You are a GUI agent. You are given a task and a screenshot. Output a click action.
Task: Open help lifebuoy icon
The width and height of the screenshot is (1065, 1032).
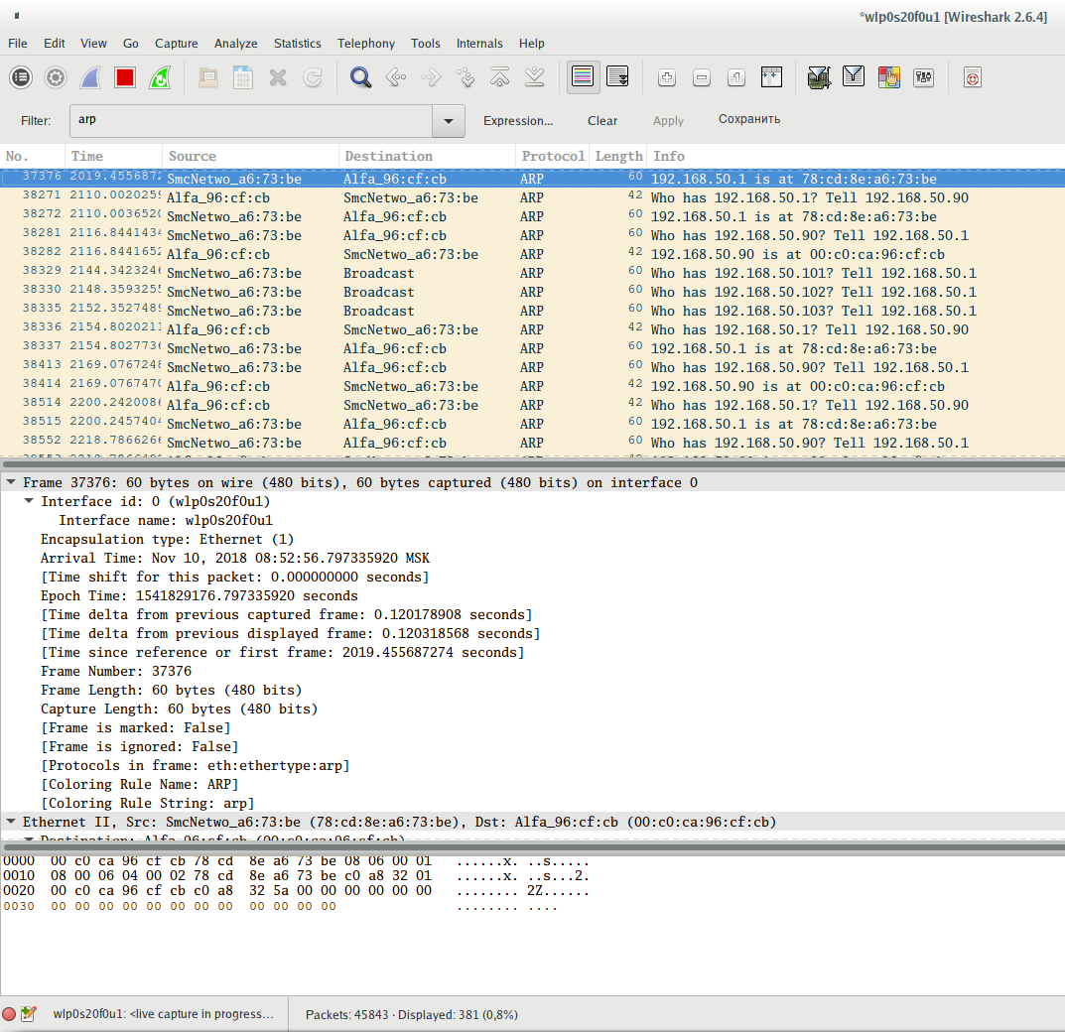coord(972,77)
